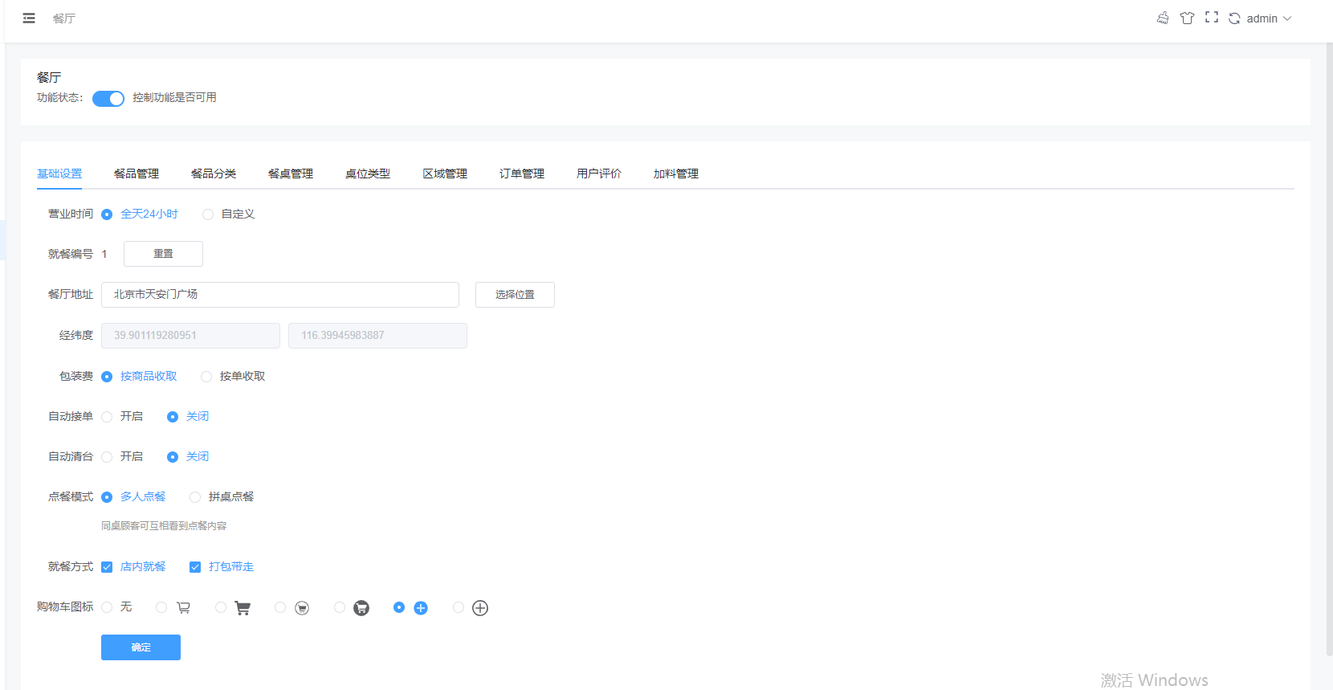
Task: Choose the dark filled circle cart option
Action: pyautogui.click(x=352, y=608)
